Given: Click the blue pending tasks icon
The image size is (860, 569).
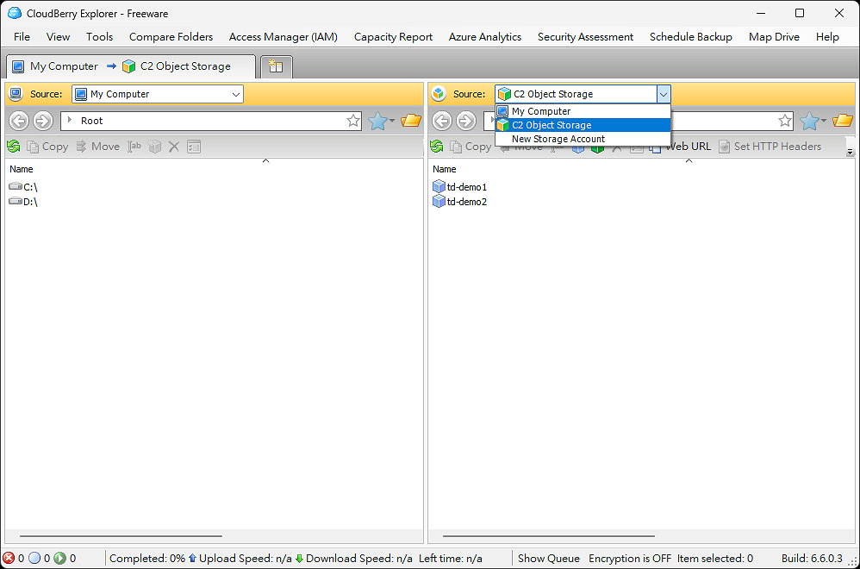Looking at the screenshot, I should click(x=34, y=559).
